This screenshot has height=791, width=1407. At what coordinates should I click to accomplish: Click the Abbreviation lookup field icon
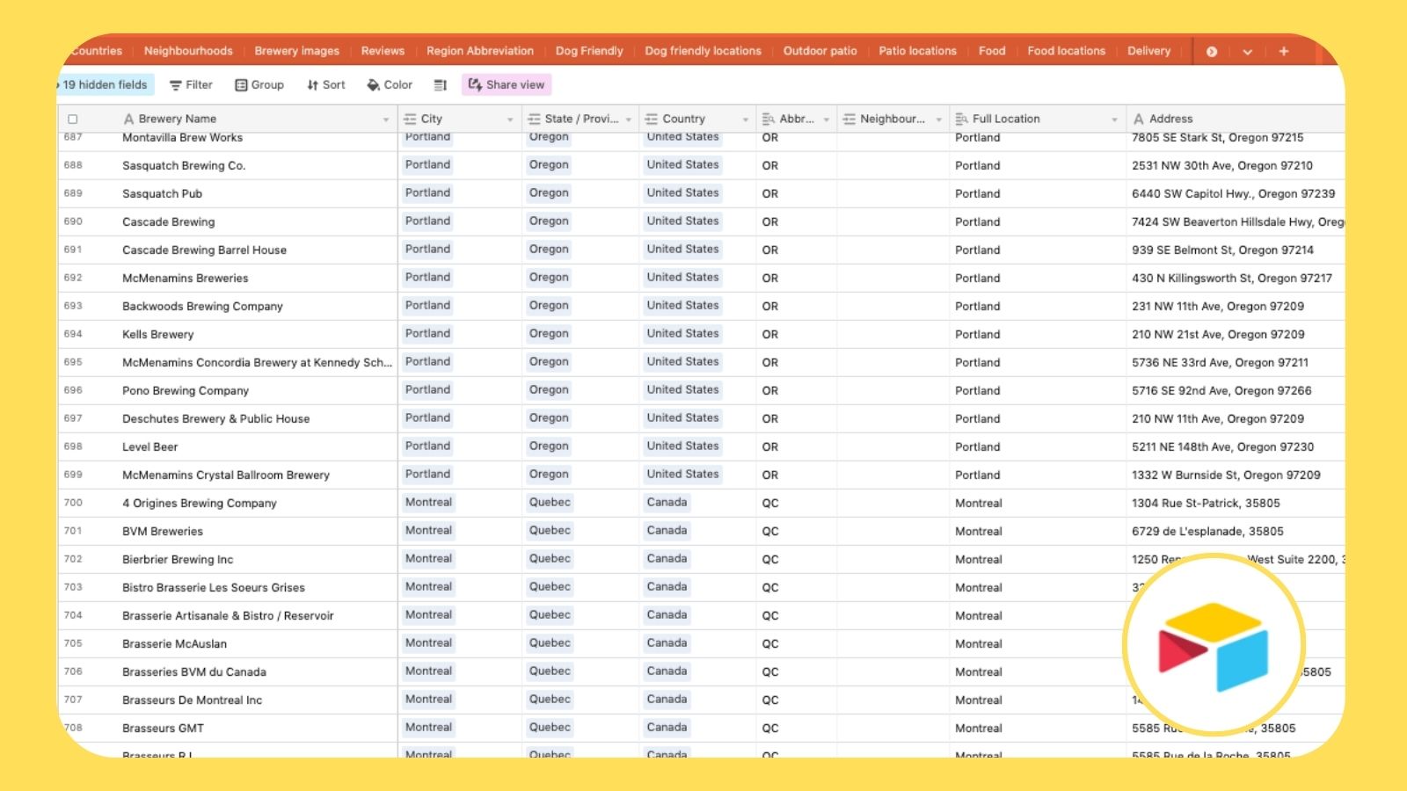[769, 119]
